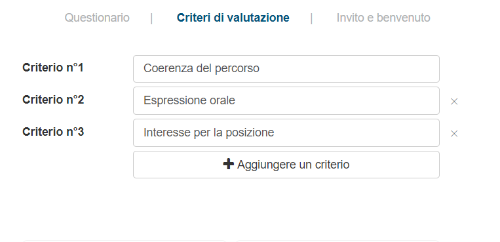This screenshot has width=500, height=242.
Task: Edit the Criterio n°3 text field
Action: [x=286, y=133]
